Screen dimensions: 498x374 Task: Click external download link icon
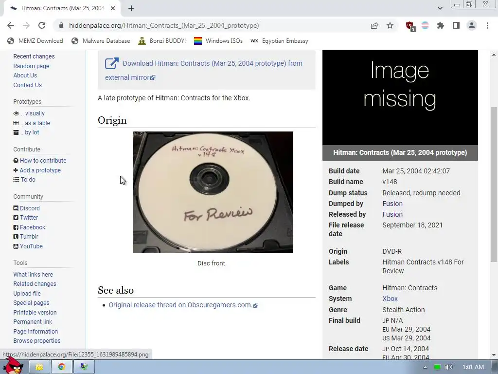pyautogui.click(x=112, y=63)
